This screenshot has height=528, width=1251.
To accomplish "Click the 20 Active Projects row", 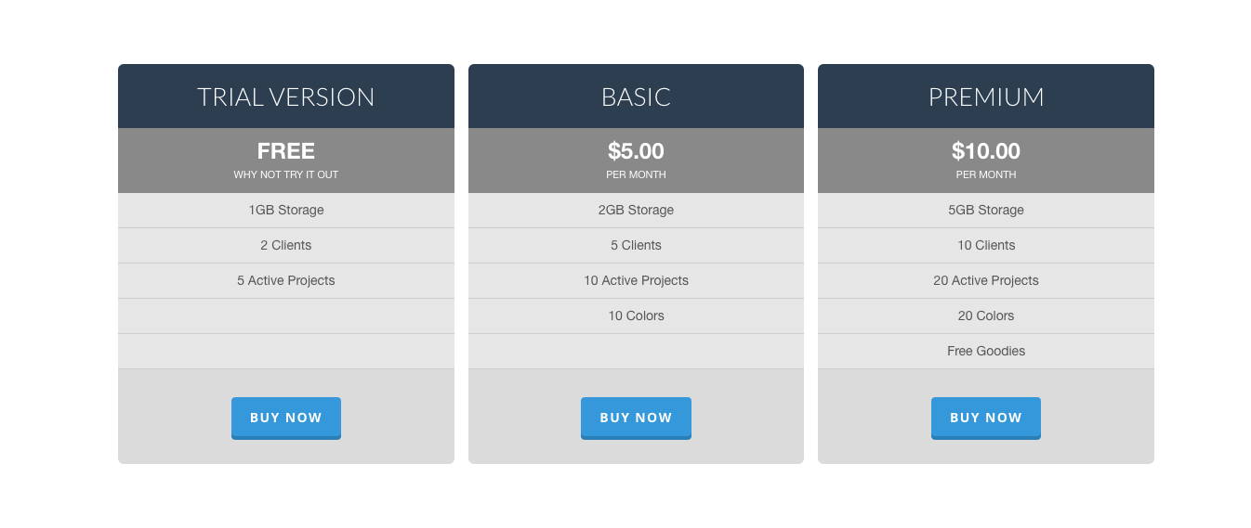I will coord(986,281).
